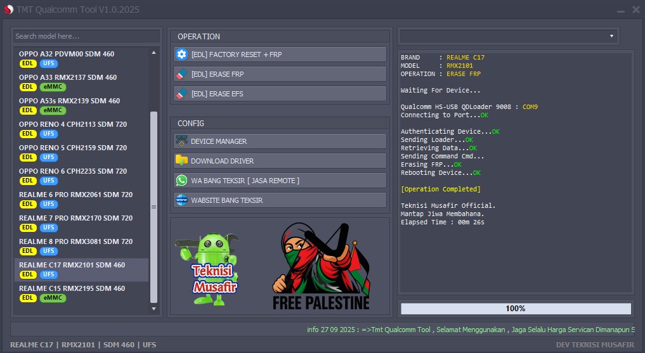
Task: Select REALME 8 PRO RMX3081 SDM 720
Action: (x=81, y=246)
